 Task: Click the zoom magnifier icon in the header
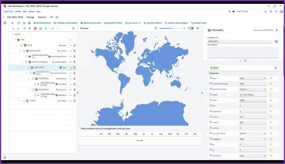pyautogui.click(x=271, y=12)
